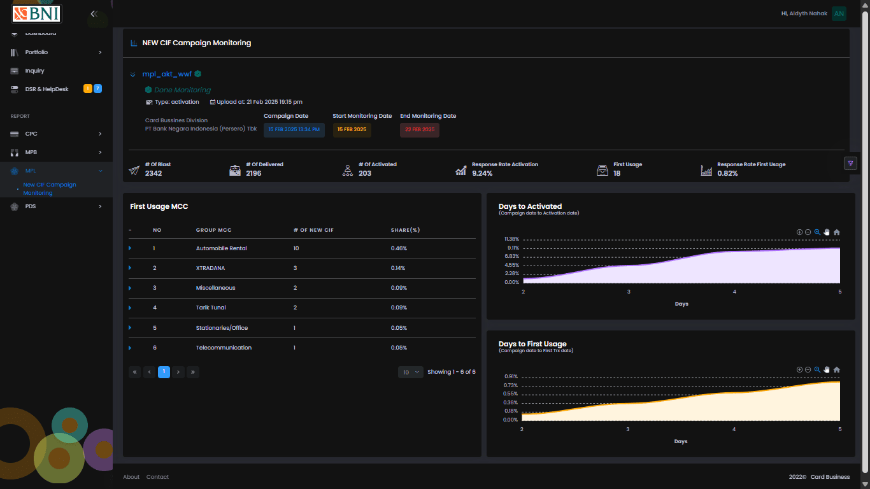The height and width of the screenshot is (489, 870).
Task: Click the # Of Blast paper plane icon
Action: [134, 170]
